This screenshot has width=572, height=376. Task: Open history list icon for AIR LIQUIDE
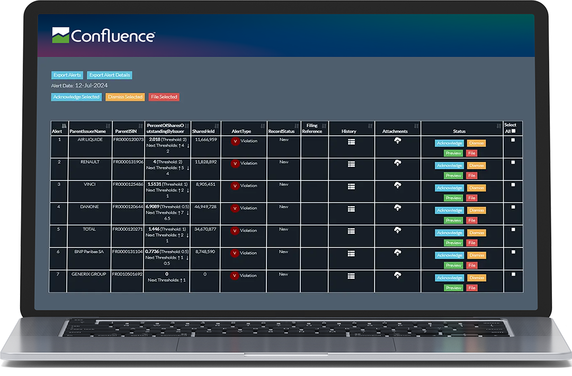[351, 141]
